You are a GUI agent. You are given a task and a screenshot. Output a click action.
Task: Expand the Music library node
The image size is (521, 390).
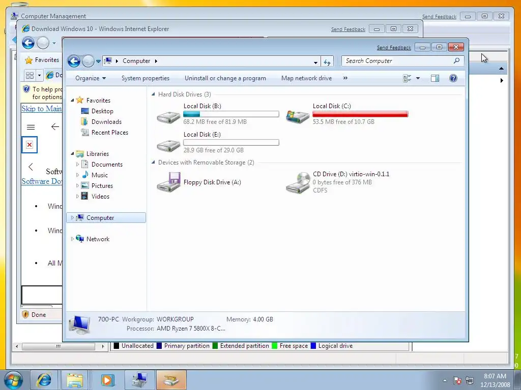(x=77, y=175)
